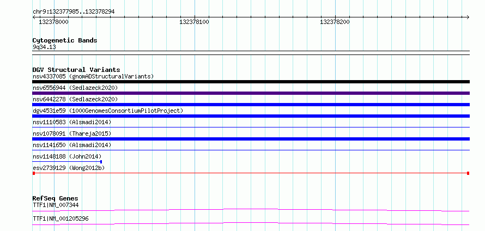The height and width of the screenshot is (231, 485).
Task: Click dgv4531e59 1000GenomesConsortiumPilotProject label
Action: click(108, 111)
